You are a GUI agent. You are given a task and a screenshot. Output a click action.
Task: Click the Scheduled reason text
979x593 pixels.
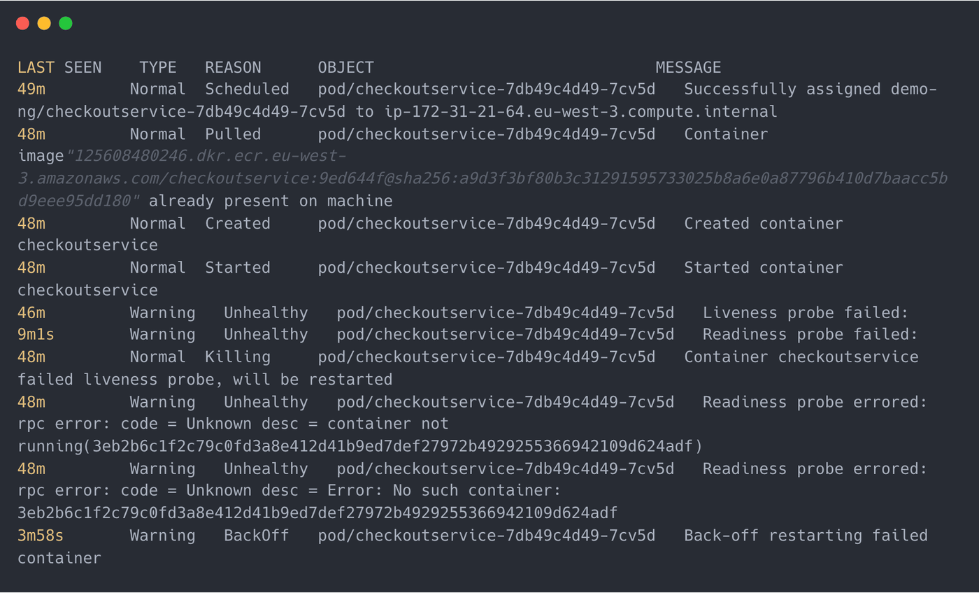click(x=247, y=90)
